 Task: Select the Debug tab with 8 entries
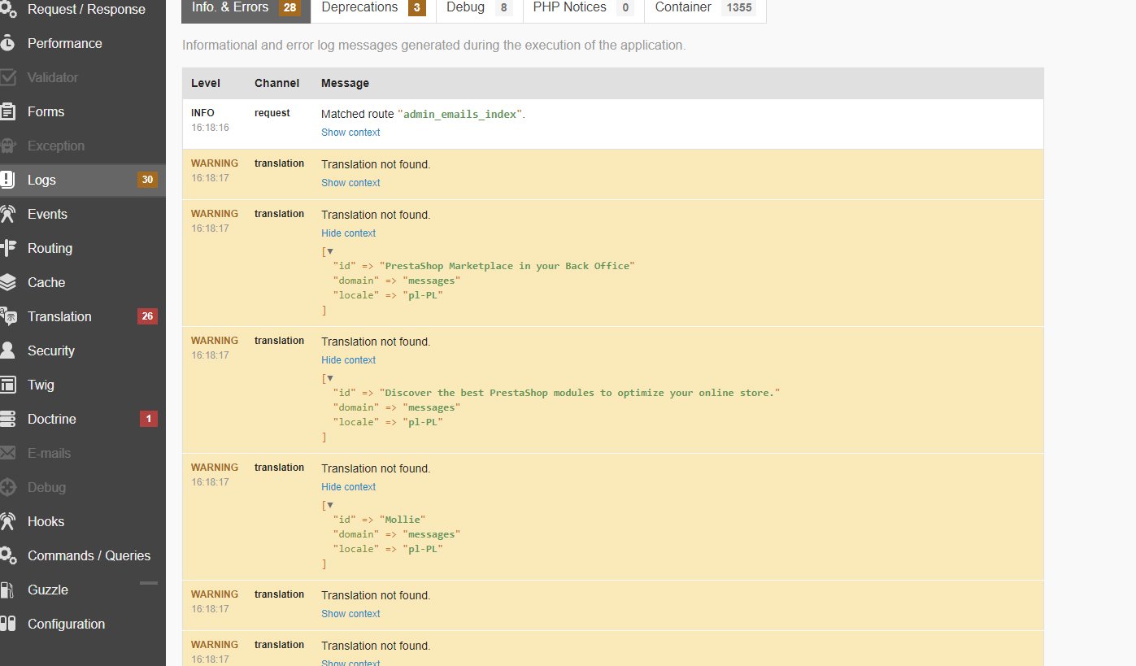coord(480,7)
